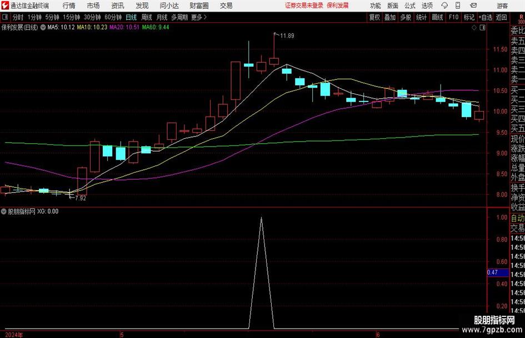The width and height of the screenshot is (525, 338).
Task: Open the 发现 menu
Action: click(x=142, y=6)
